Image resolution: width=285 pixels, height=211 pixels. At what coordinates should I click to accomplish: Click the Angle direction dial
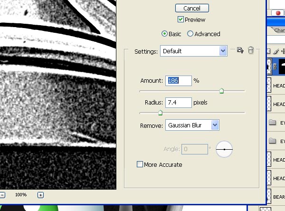click(224, 149)
